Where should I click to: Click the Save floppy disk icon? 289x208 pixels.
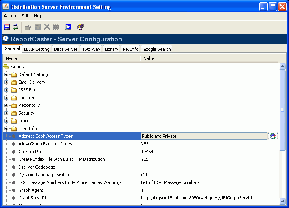[x=7, y=27]
